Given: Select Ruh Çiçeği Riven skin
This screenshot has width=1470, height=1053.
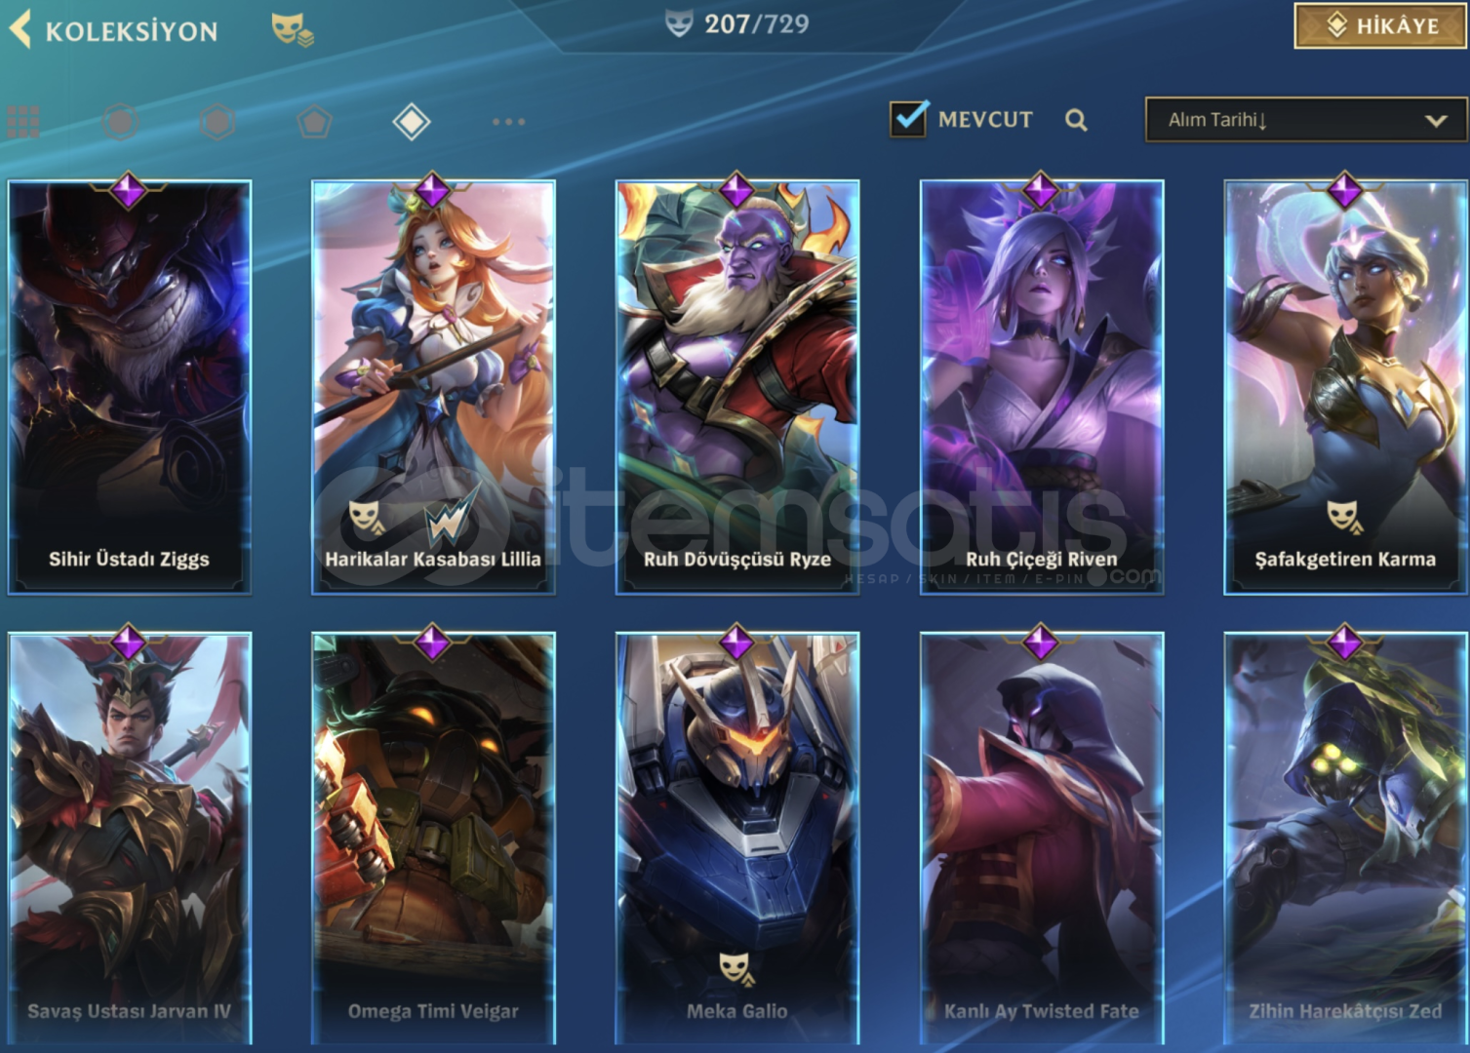Looking at the screenshot, I should pos(1042,387).
